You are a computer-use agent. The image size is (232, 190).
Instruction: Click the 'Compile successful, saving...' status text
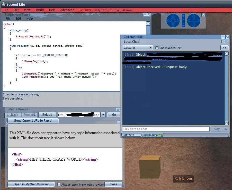(x=22, y=94)
